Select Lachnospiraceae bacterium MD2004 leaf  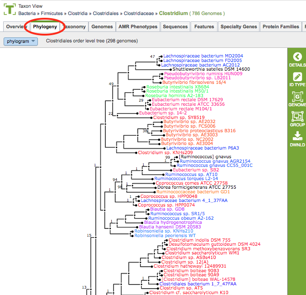coord(203,56)
